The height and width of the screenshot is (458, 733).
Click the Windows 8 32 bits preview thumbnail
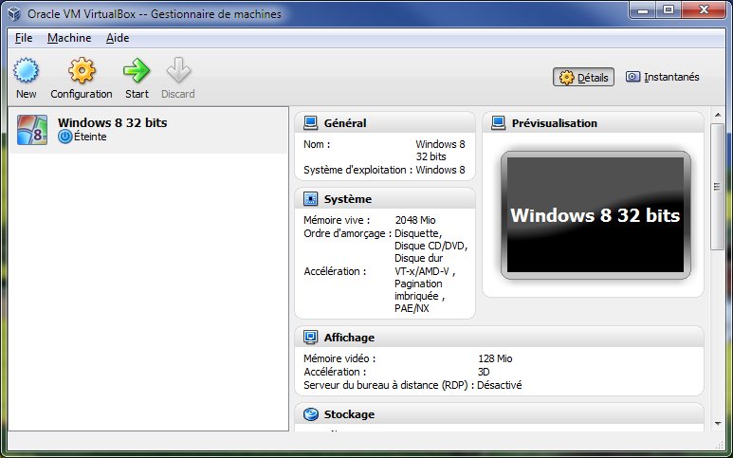coord(593,215)
